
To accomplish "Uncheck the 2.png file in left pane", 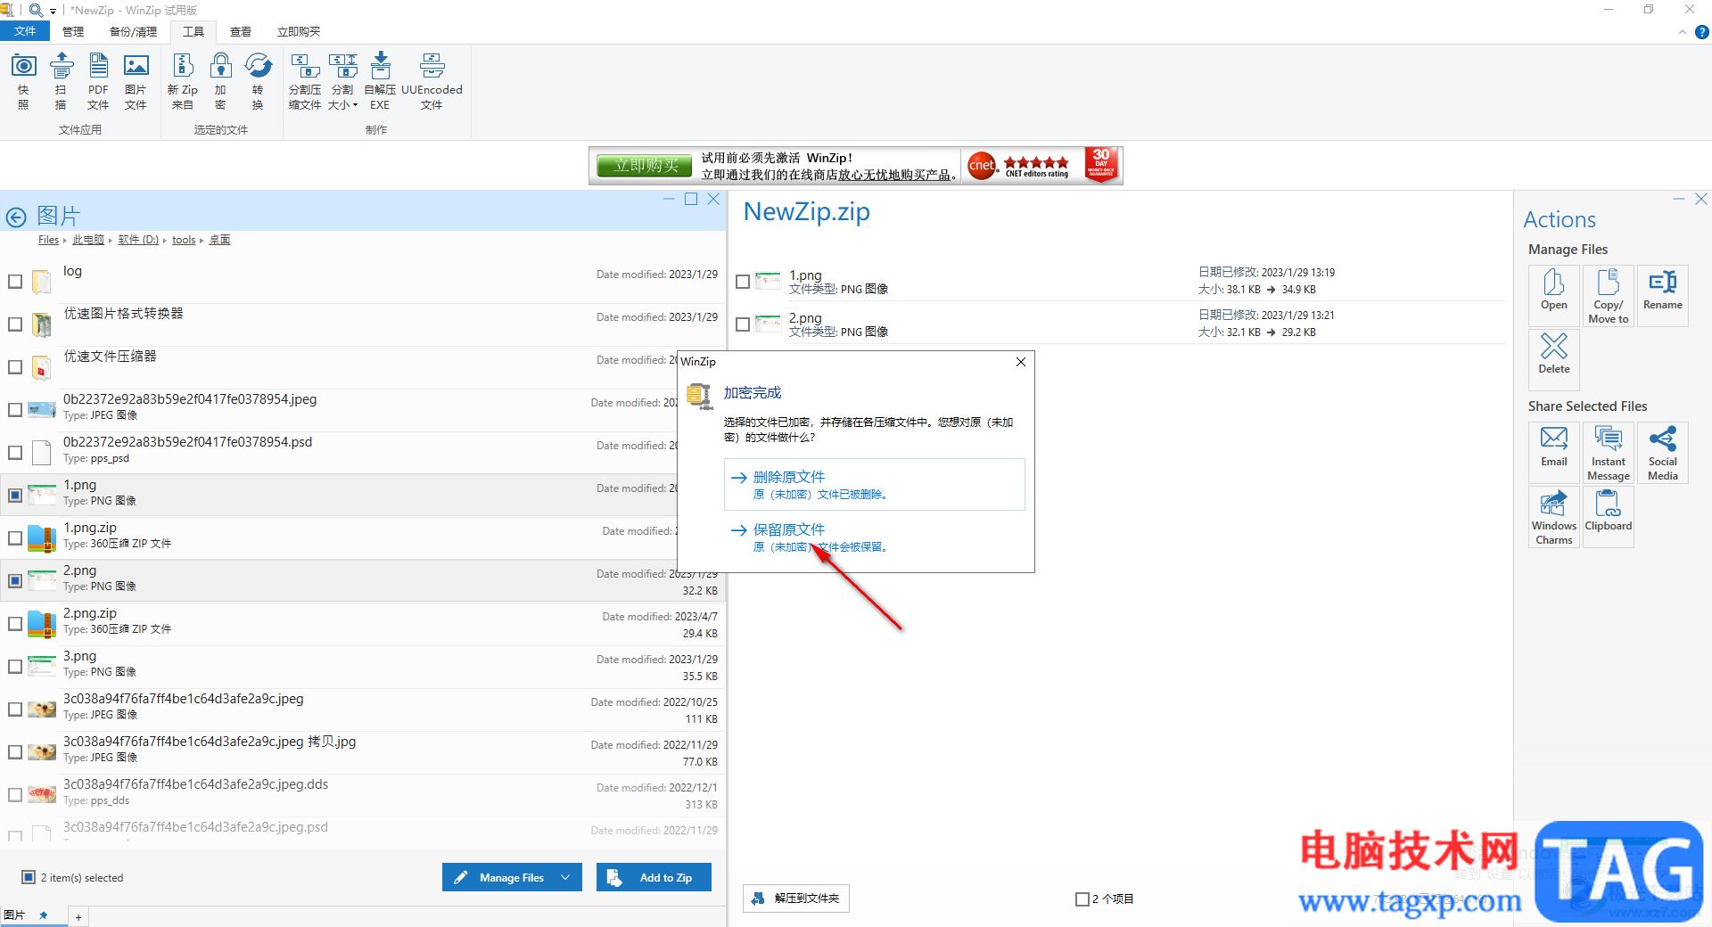I will [15, 581].
